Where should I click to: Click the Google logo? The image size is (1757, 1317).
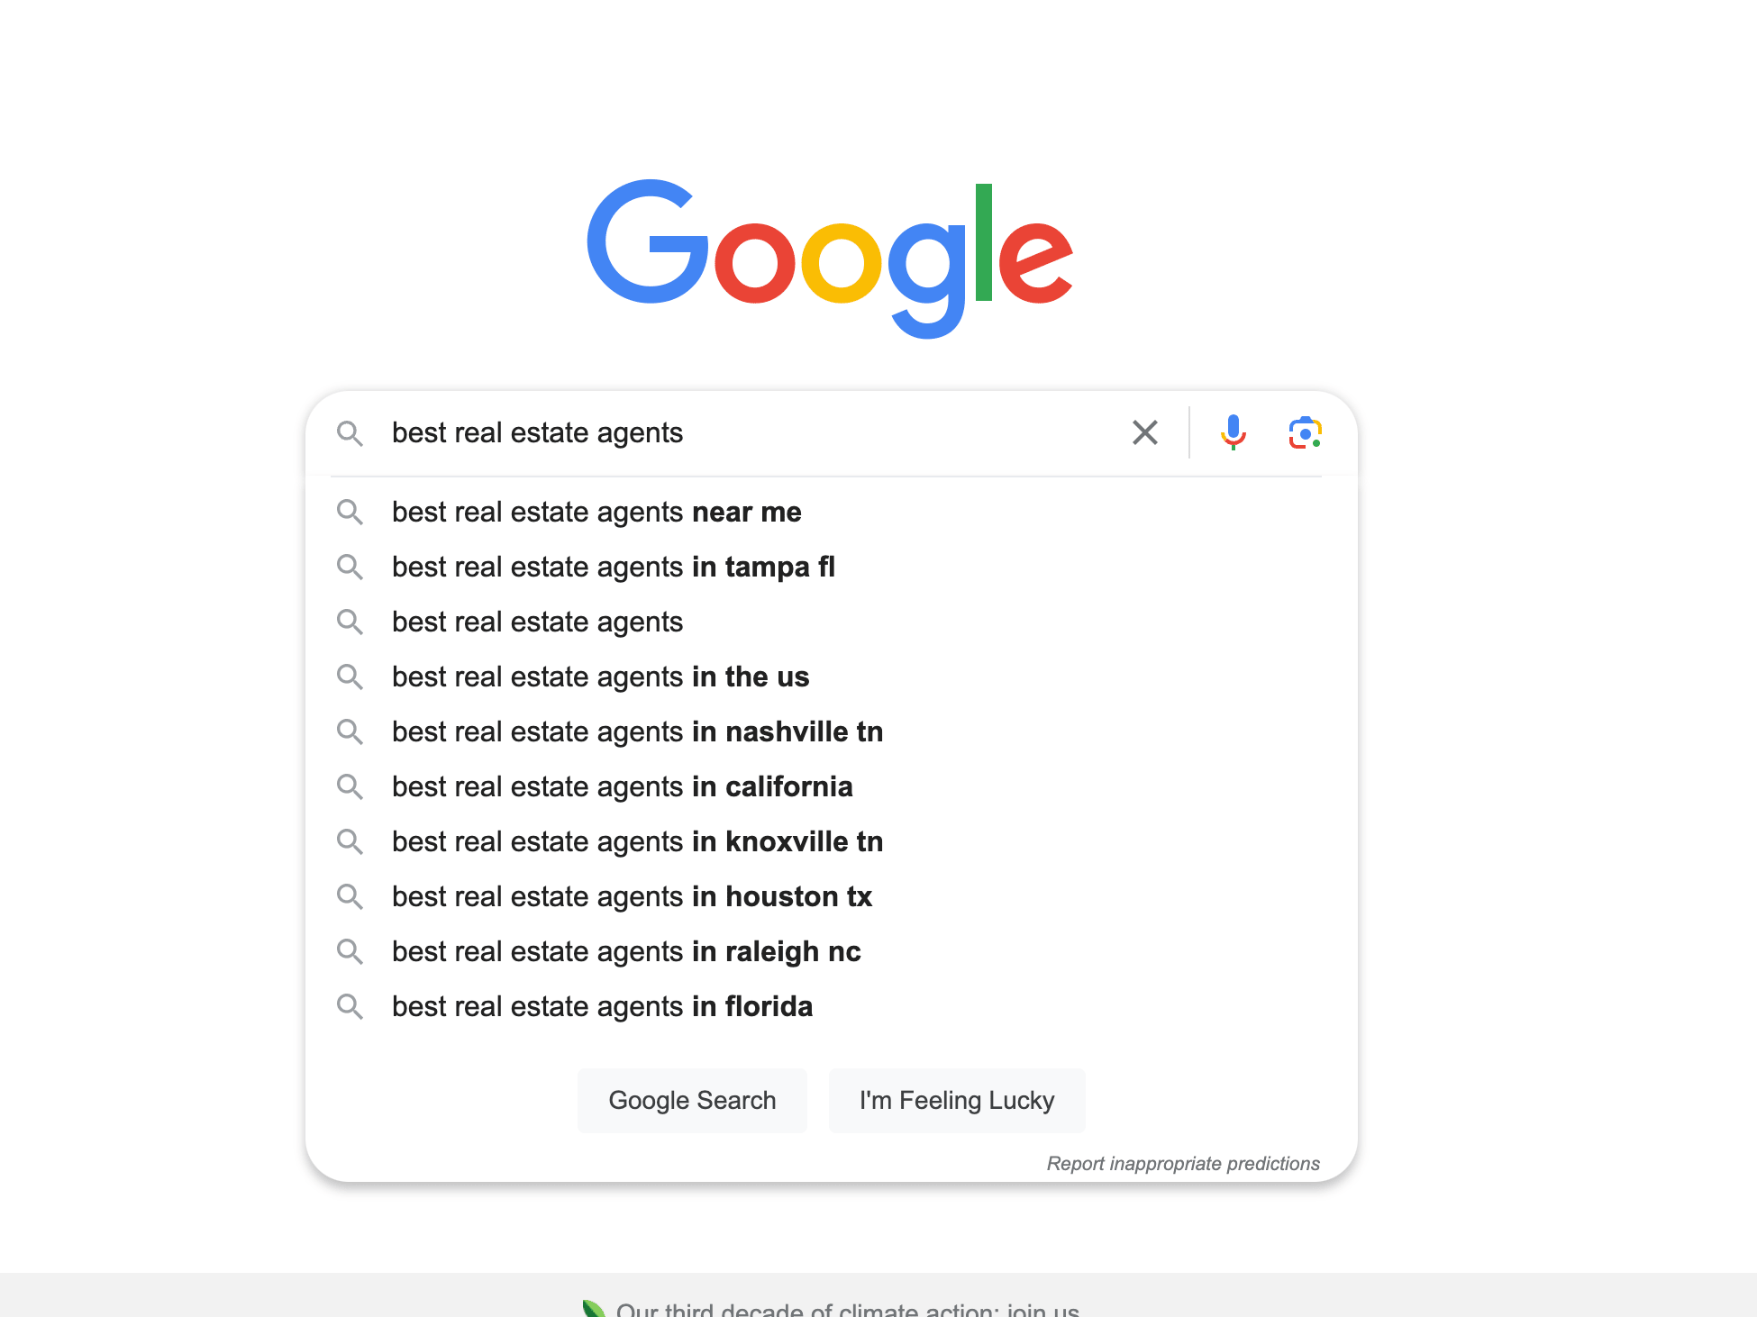[830, 259]
